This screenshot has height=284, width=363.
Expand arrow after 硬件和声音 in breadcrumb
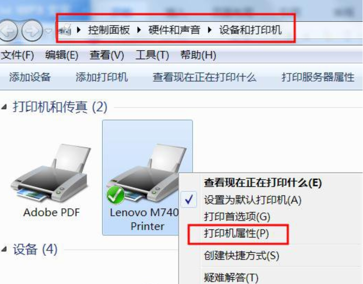(x=210, y=30)
